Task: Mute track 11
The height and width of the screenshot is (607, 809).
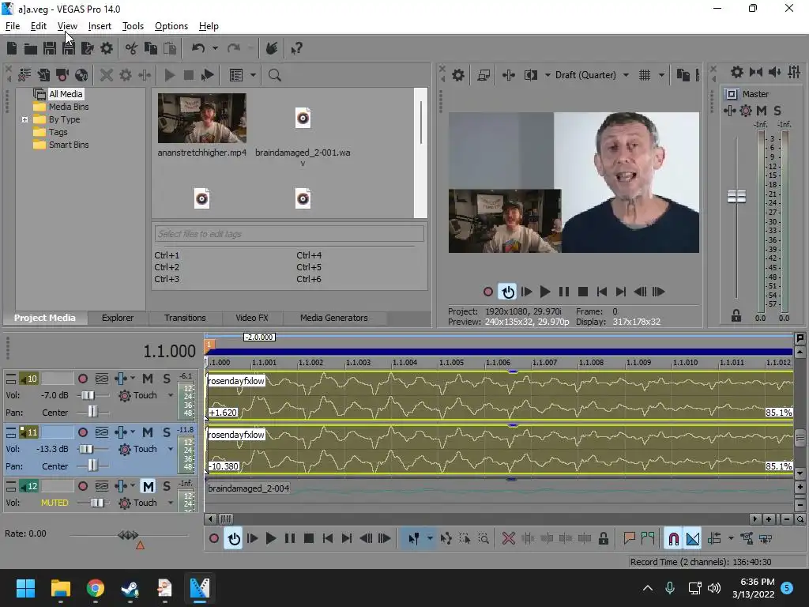Action: click(148, 432)
